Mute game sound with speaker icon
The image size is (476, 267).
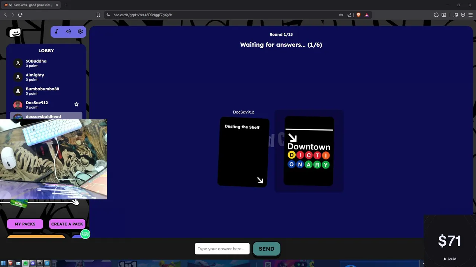(68, 32)
